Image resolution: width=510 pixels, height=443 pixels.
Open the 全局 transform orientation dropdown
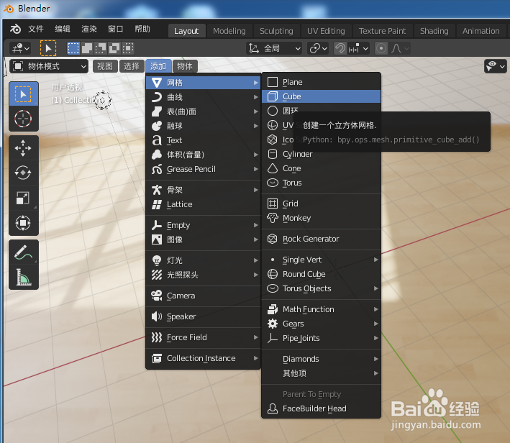[274, 48]
